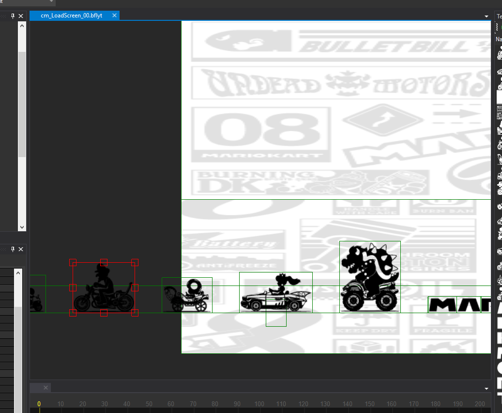The height and width of the screenshot is (413, 502).
Task: Select the letter A pane
Action: pyautogui.click(x=469, y=304)
